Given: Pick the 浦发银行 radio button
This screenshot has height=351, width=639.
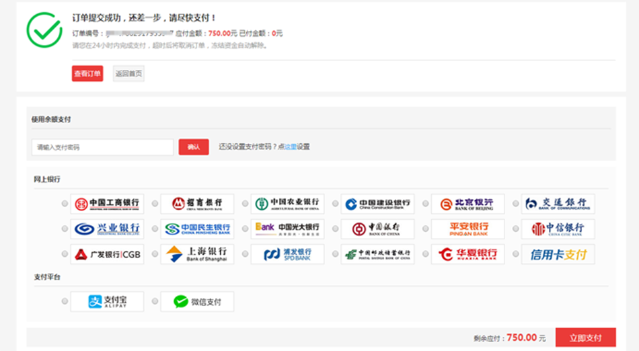Looking at the screenshot, I should (245, 253).
